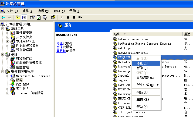The width and height of the screenshot is (193, 117).
Task: Click the Forward arrow toolbar button
Action: pos(9,17)
